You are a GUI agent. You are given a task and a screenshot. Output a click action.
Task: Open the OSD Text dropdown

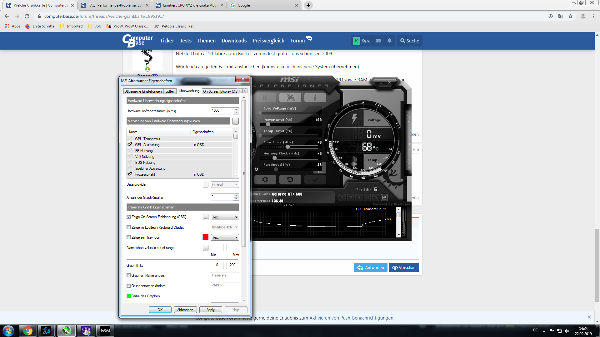(225, 217)
